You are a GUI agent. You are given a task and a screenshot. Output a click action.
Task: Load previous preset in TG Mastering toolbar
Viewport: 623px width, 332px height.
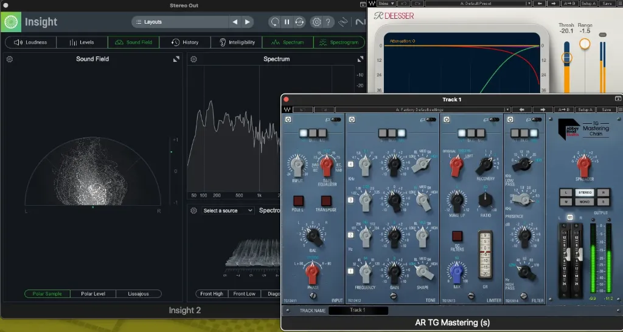click(521, 110)
